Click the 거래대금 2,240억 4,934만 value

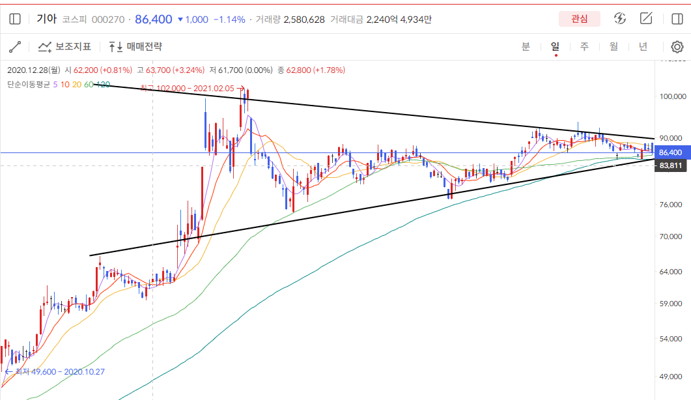coord(381,20)
